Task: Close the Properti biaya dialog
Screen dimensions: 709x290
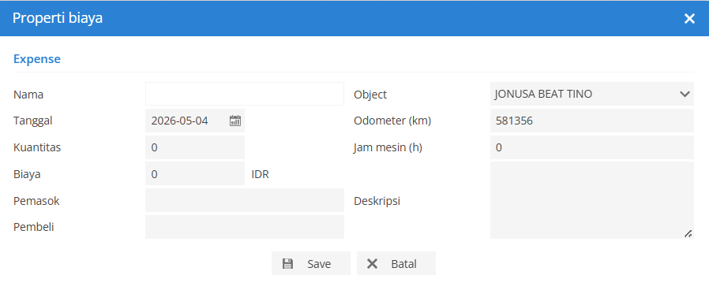Action: [689, 18]
